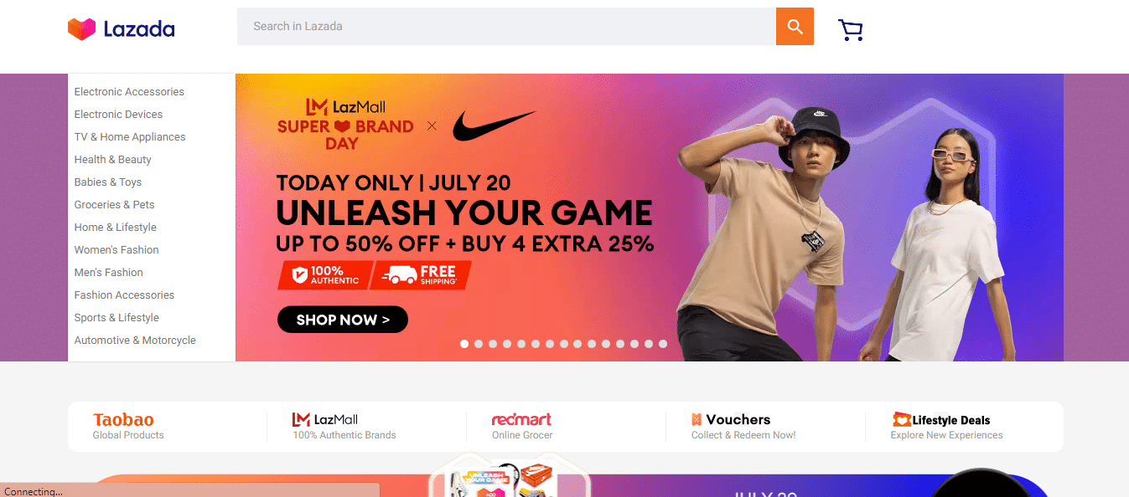Click inside the Search in Lazada field
Screen dimensions: 1129x497
tap(506, 26)
